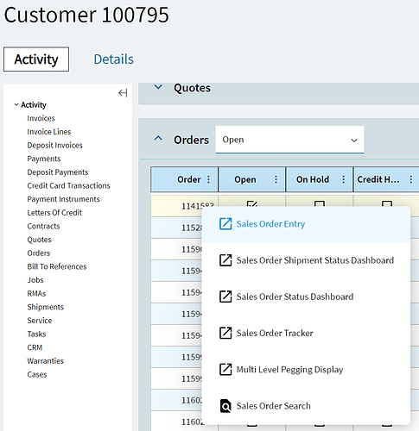Click the Sales Order Tracker launch icon

pos(225,333)
